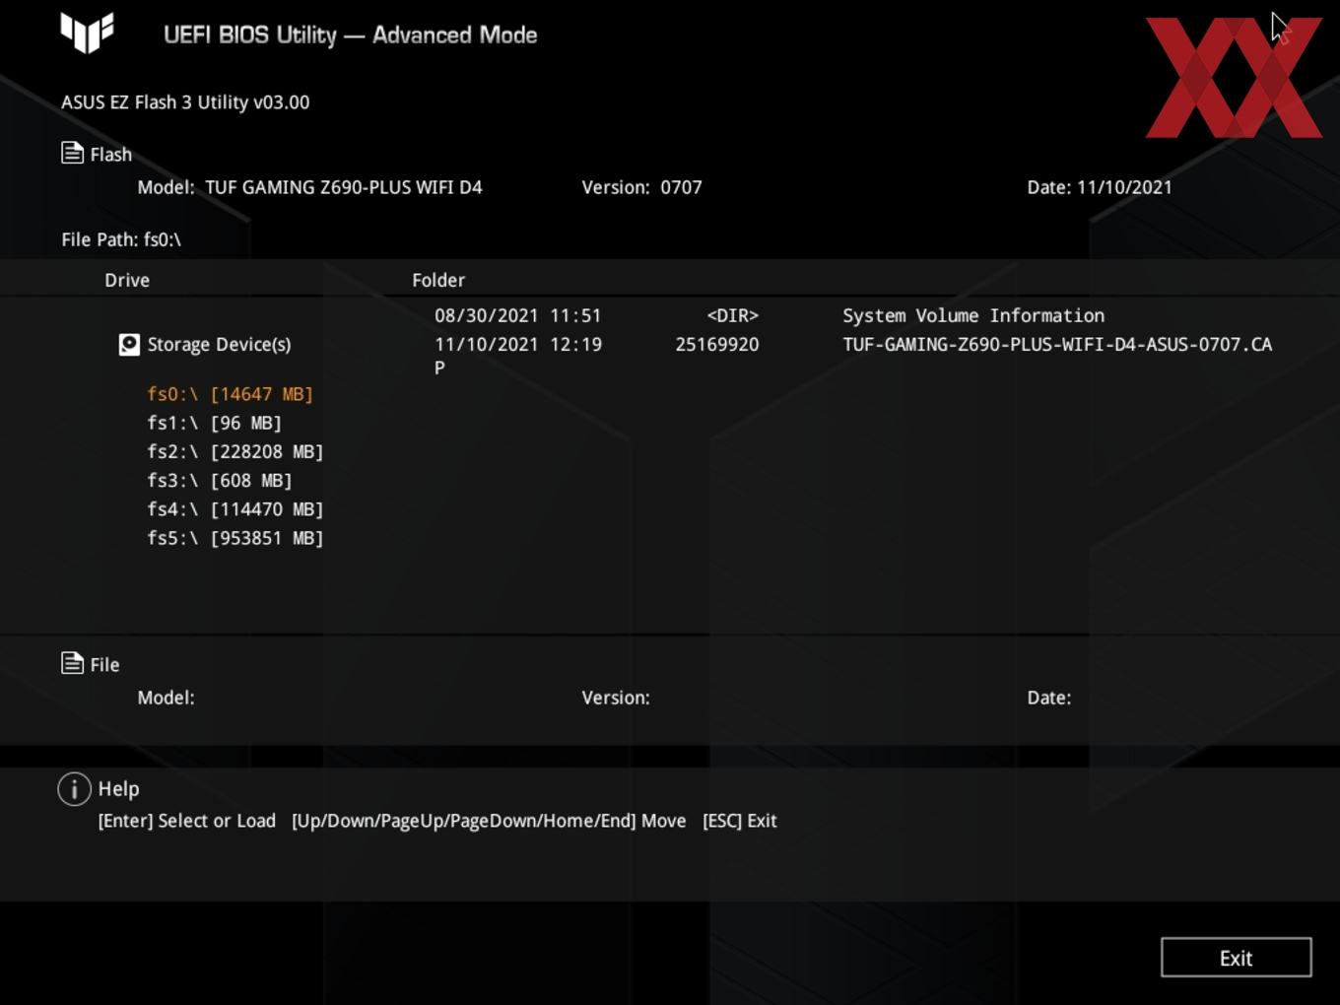Click the Help section heading

click(x=118, y=789)
